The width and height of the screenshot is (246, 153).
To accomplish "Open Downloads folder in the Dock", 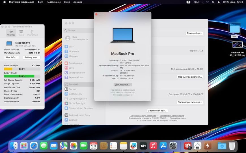I will coord(222,146).
